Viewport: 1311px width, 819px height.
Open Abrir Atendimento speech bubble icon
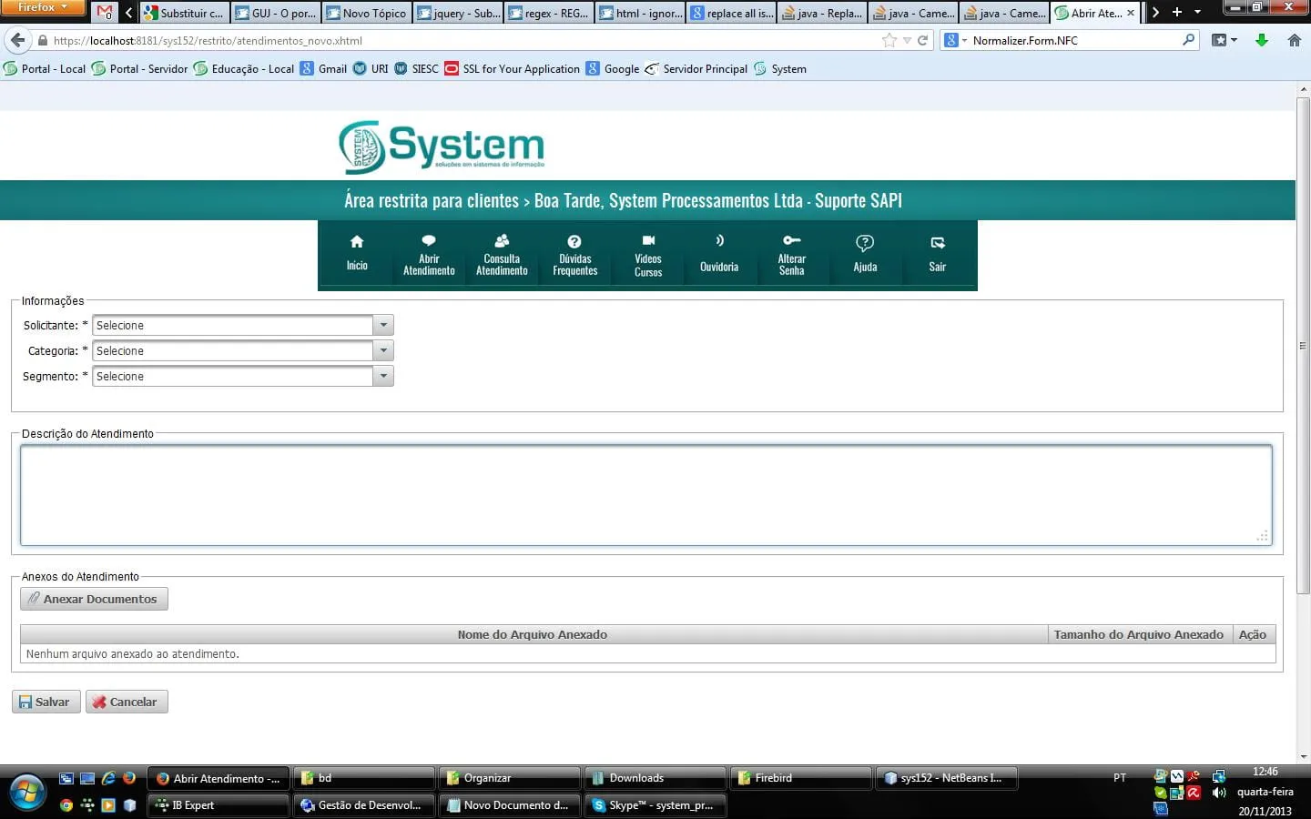(x=429, y=241)
